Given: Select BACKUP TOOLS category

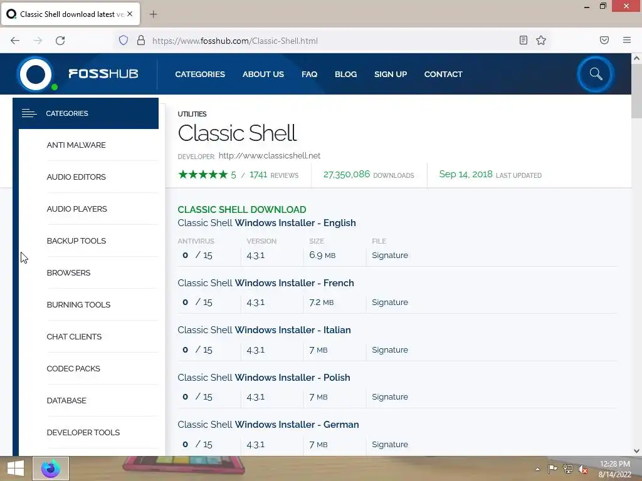Looking at the screenshot, I should [76, 241].
